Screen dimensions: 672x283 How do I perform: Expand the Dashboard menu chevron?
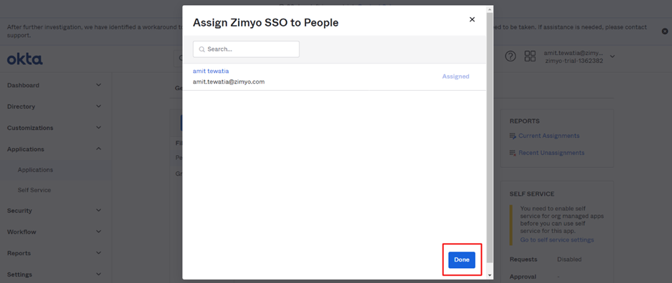click(x=99, y=85)
